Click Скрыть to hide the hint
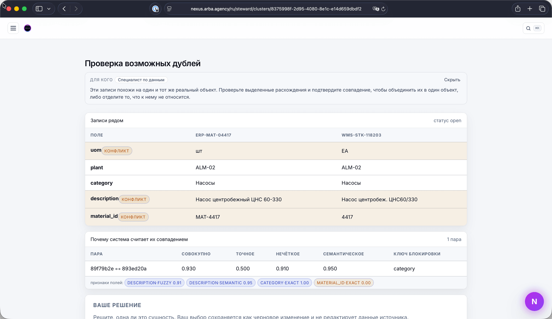The height and width of the screenshot is (319, 552). (452, 80)
